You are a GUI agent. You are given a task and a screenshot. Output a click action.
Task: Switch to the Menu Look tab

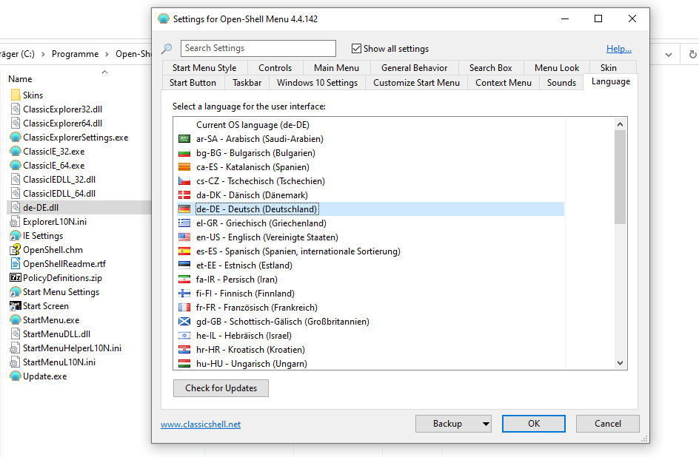click(x=557, y=67)
